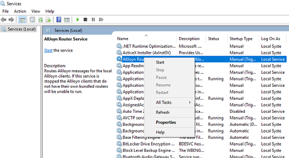Click the Back arrow toolbar icon

click(3, 20)
